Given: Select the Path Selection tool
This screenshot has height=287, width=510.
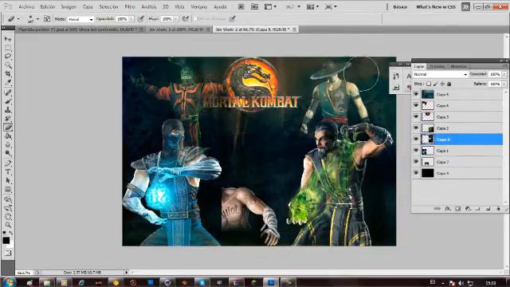Looking at the screenshot, I should click(x=8, y=180).
